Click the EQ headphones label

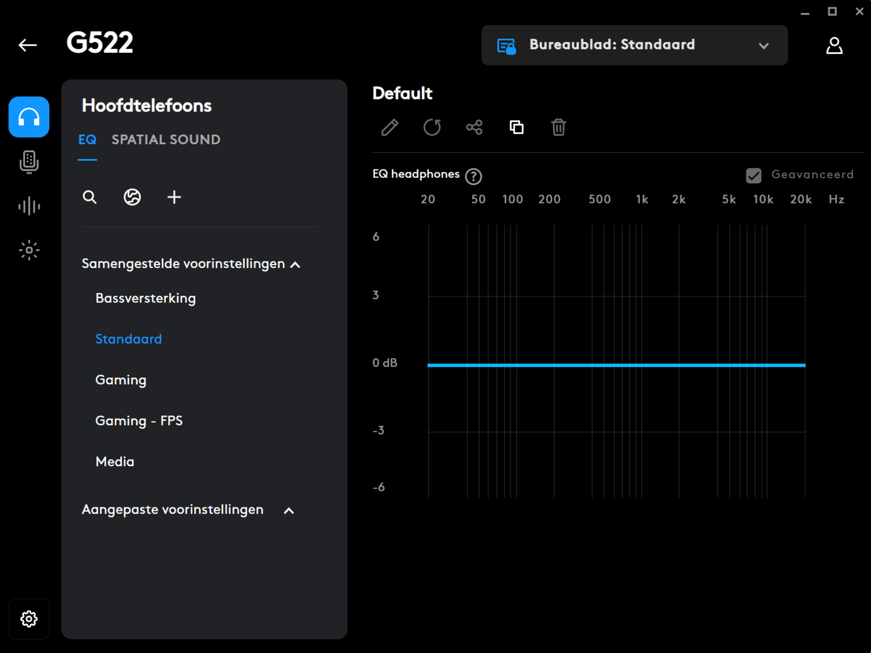coord(416,174)
